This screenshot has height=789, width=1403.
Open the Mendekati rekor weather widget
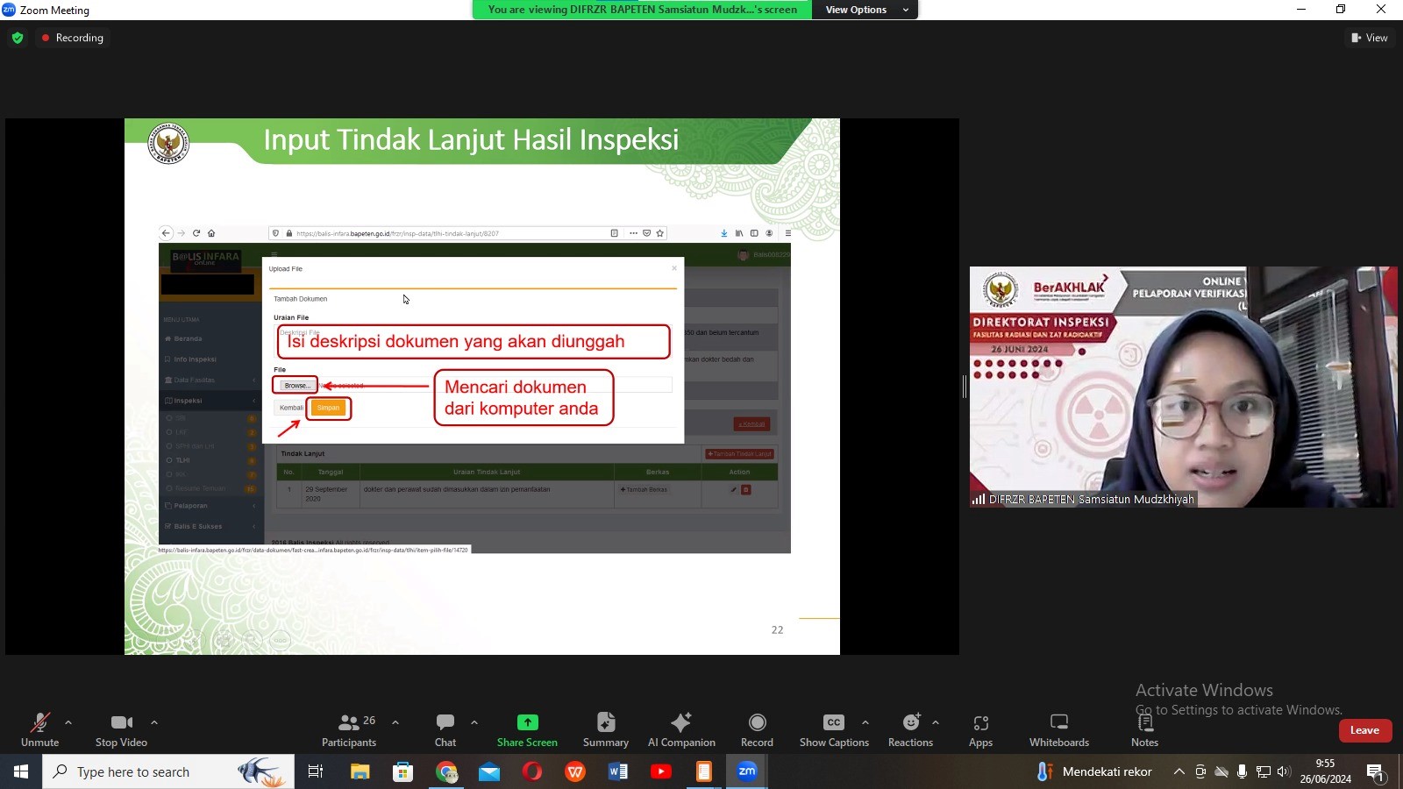[x=1095, y=771]
